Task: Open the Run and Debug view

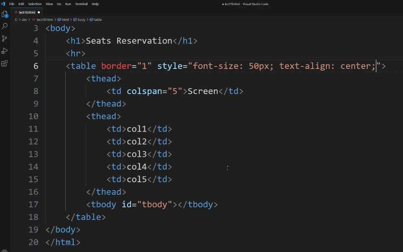Action: coord(5,51)
